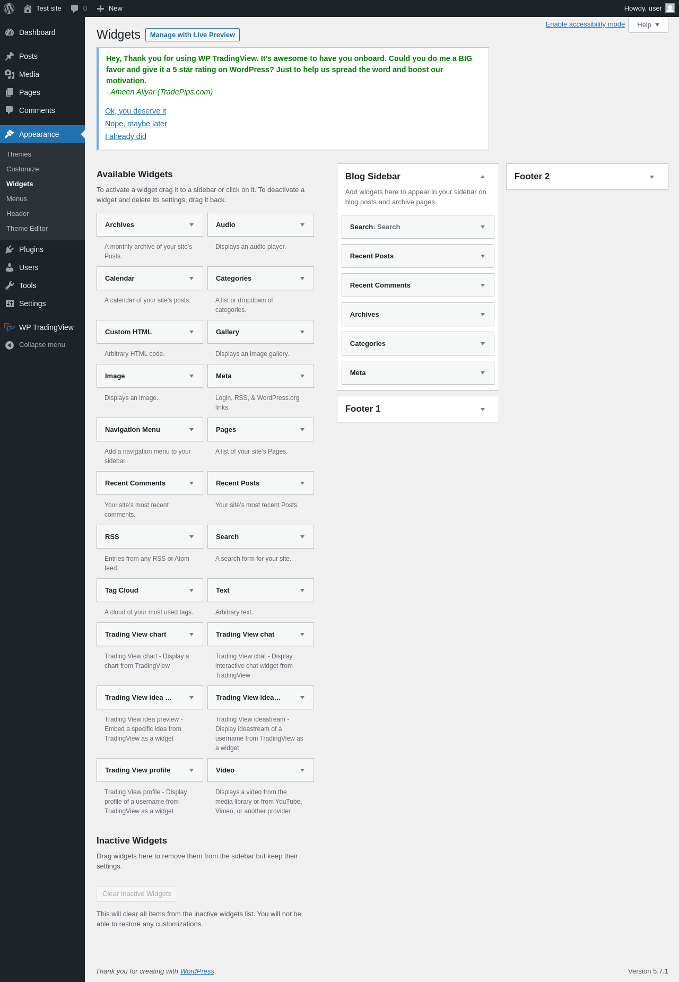Select the Categories widget title in Blog Sidebar
This screenshot has height=982, width=679.
368,344
